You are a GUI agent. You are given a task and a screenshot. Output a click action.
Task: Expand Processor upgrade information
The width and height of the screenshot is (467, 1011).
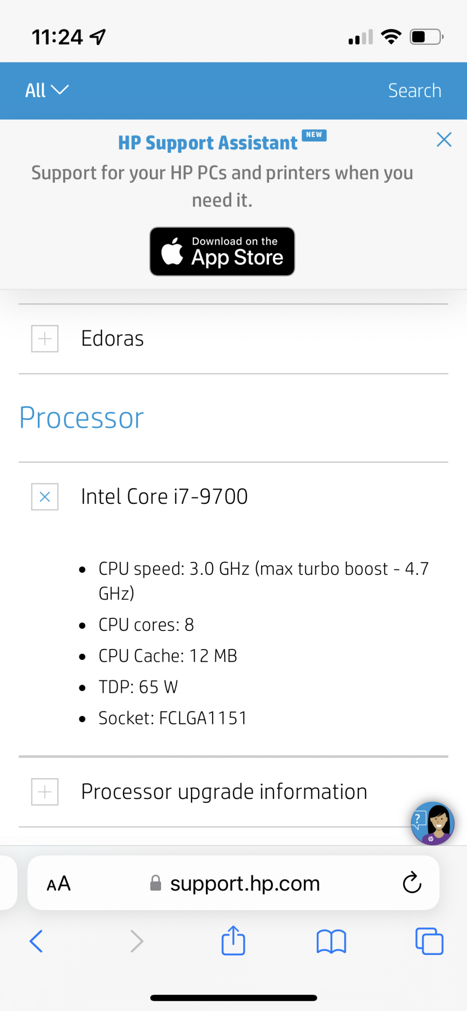pyautogui.click(x=45, y=792)
